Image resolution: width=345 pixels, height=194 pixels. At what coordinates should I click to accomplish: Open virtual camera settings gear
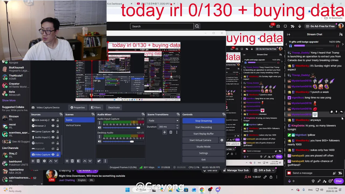click(222, 140)
